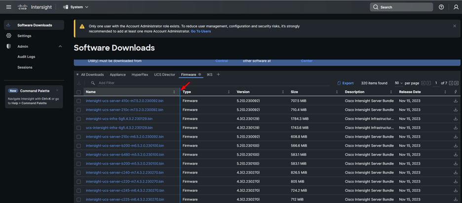
Task: Collapse the Admin section in sidebar
Action: pos(60,46)
